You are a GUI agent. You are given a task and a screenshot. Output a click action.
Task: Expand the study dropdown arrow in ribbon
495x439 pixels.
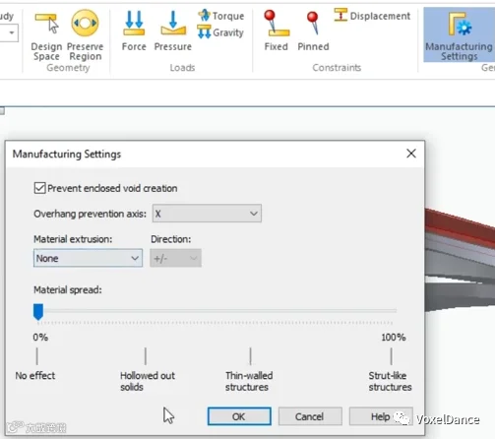[12, 32]
